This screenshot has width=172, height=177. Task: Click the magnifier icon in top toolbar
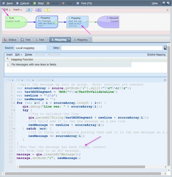click(168, 3)
